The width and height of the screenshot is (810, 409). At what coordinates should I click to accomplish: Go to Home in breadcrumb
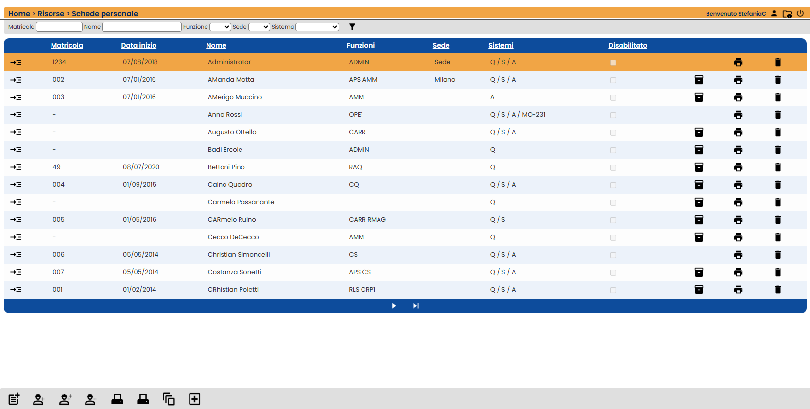coord(19,14)
